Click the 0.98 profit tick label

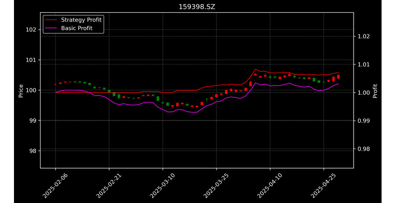tap(364, 149)
